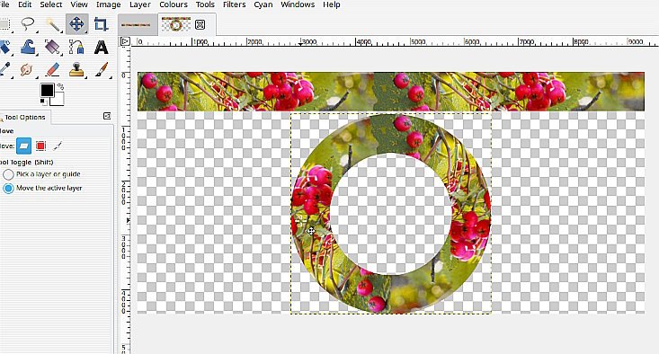Open the Image menu

109,4
